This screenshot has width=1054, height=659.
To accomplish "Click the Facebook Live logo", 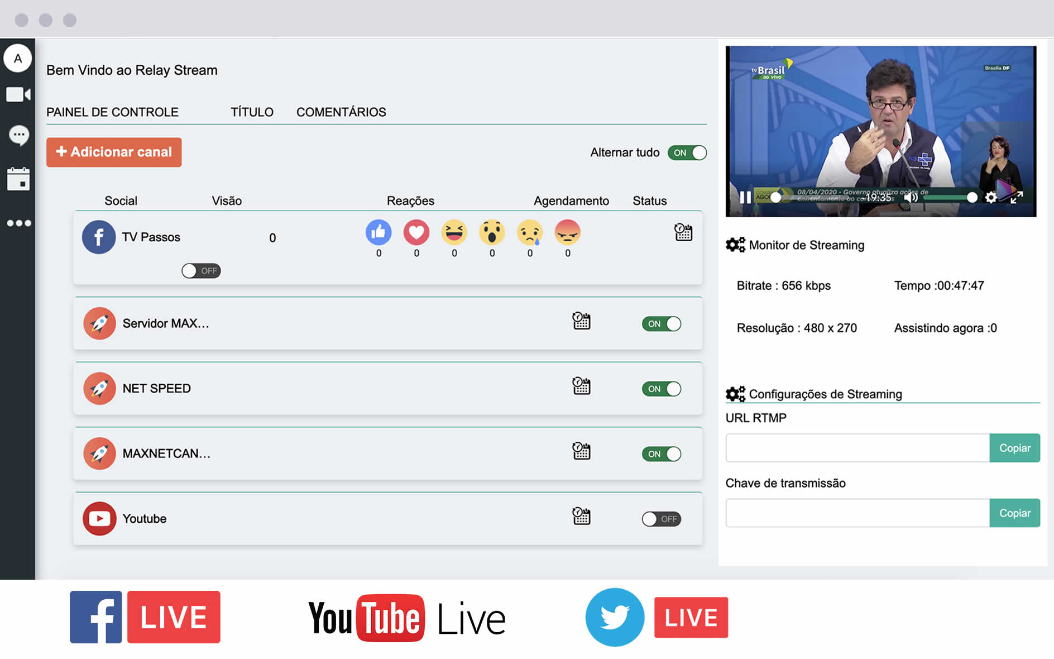I will point(145,617).
